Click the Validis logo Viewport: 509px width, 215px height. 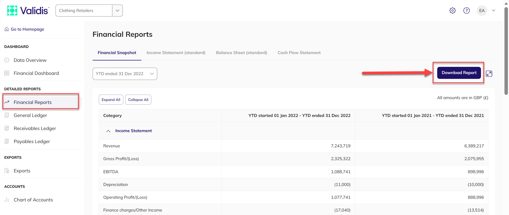[x=28, y=11]
